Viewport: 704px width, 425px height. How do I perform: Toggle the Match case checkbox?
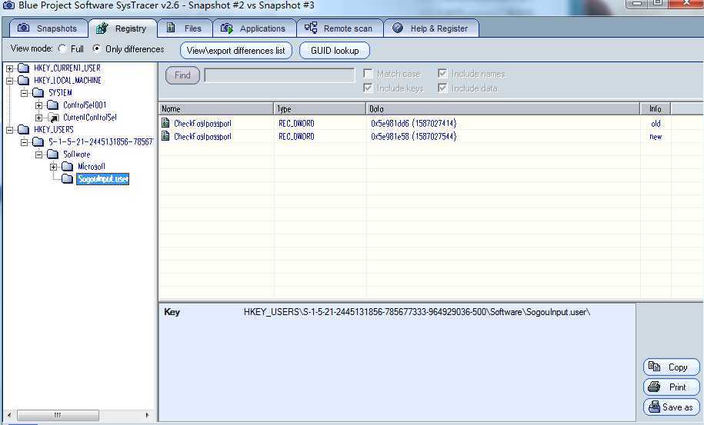click(369, 74)
